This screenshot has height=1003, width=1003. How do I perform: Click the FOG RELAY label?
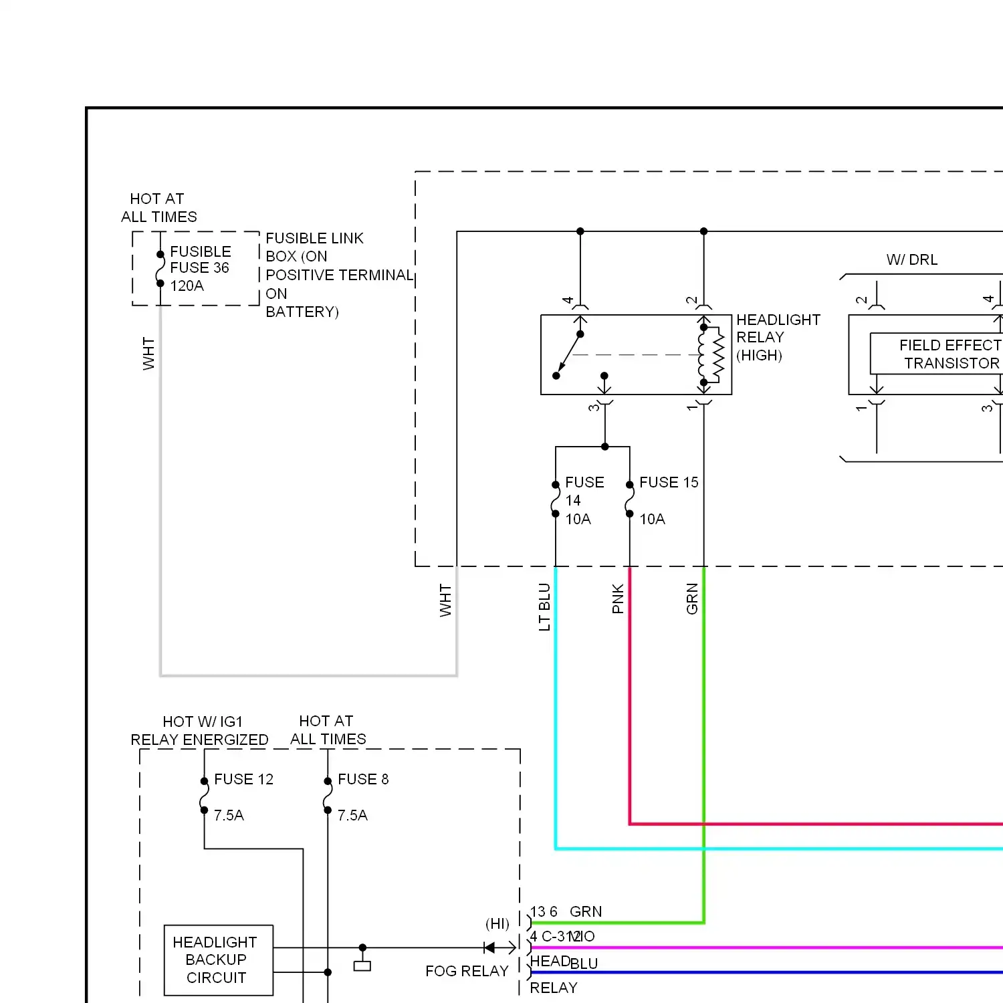point(467,971)
